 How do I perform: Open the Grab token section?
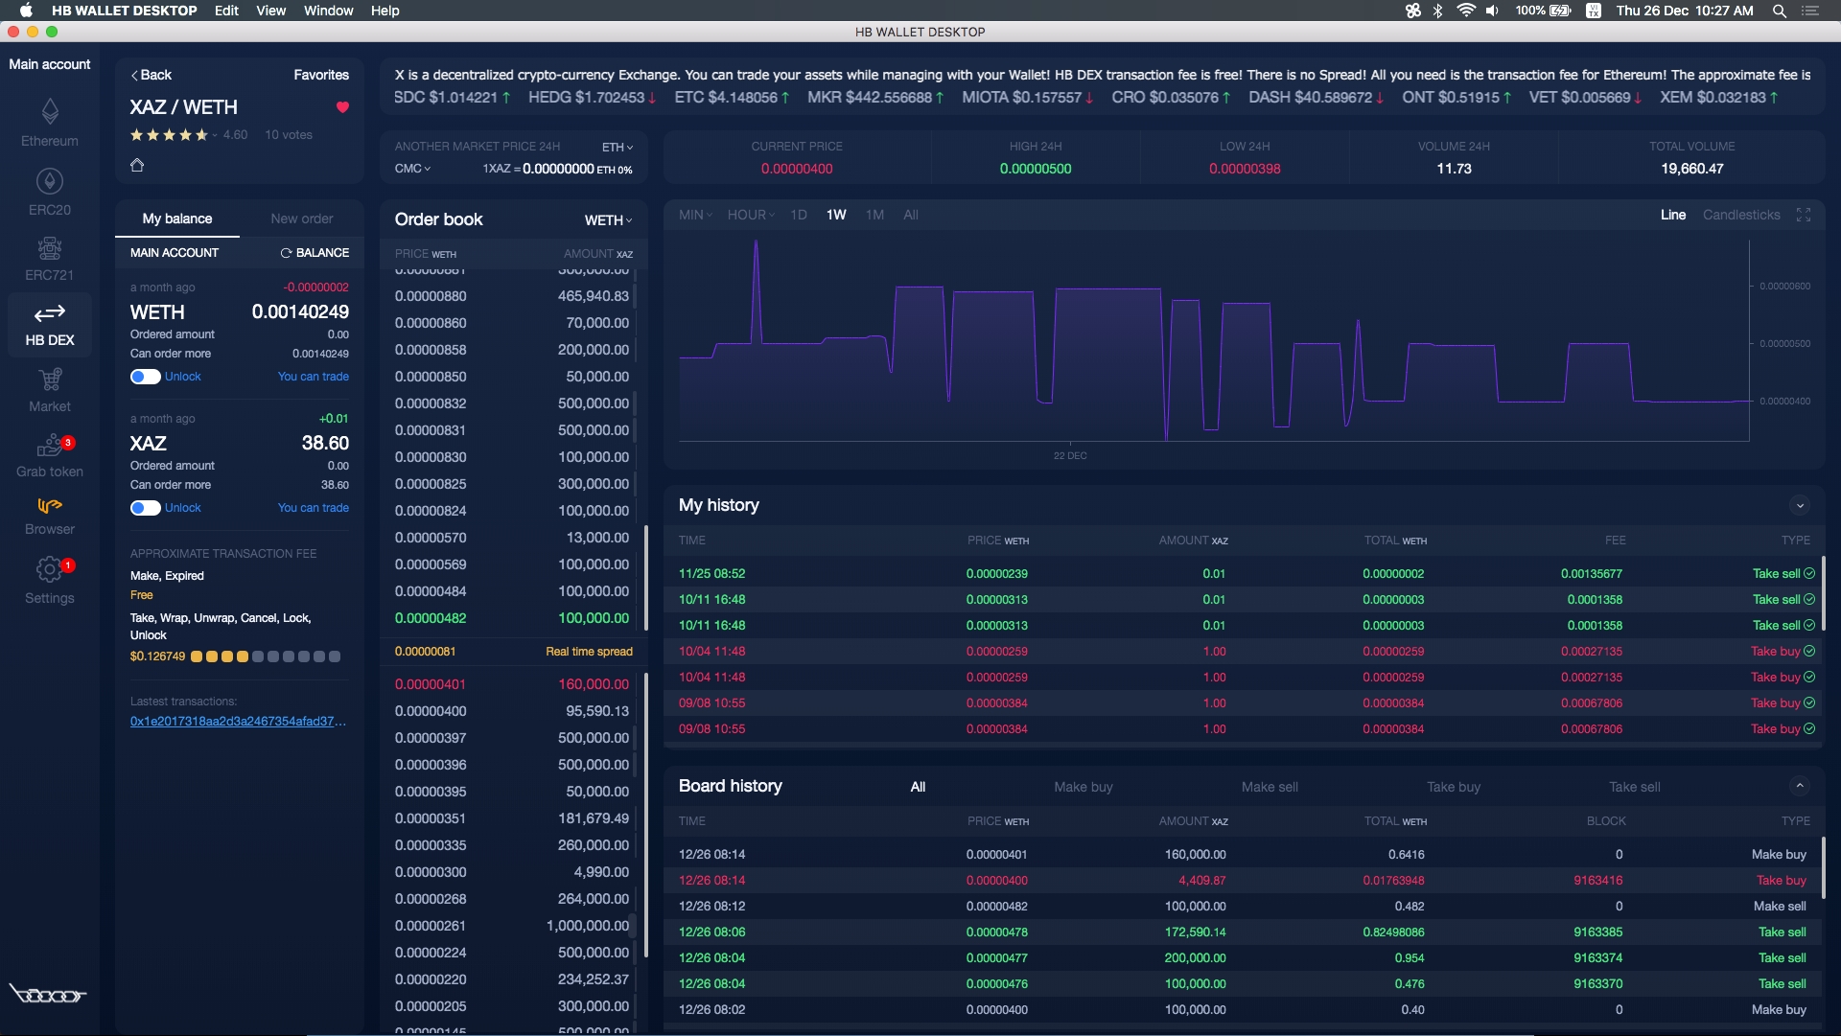pyautogui.click(x=50, y=456)
